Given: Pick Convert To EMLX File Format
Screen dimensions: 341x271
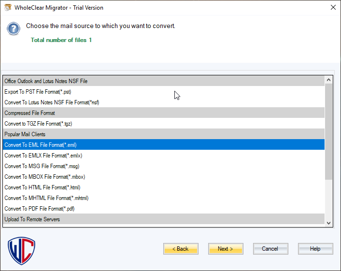Looking at the screenshot, I should pos(43,156).
